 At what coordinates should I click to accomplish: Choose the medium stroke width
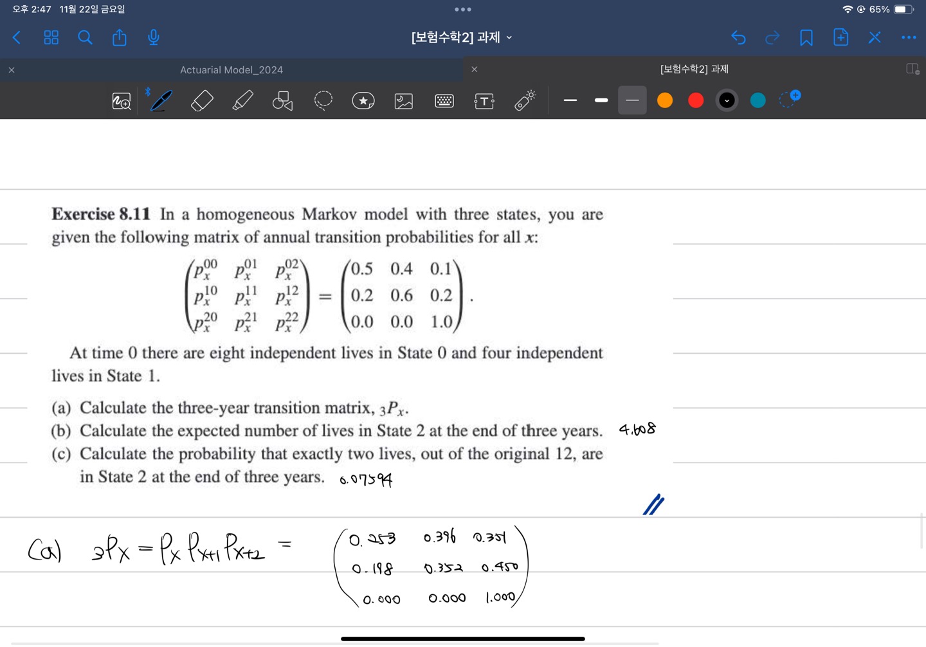pos(601,100)
